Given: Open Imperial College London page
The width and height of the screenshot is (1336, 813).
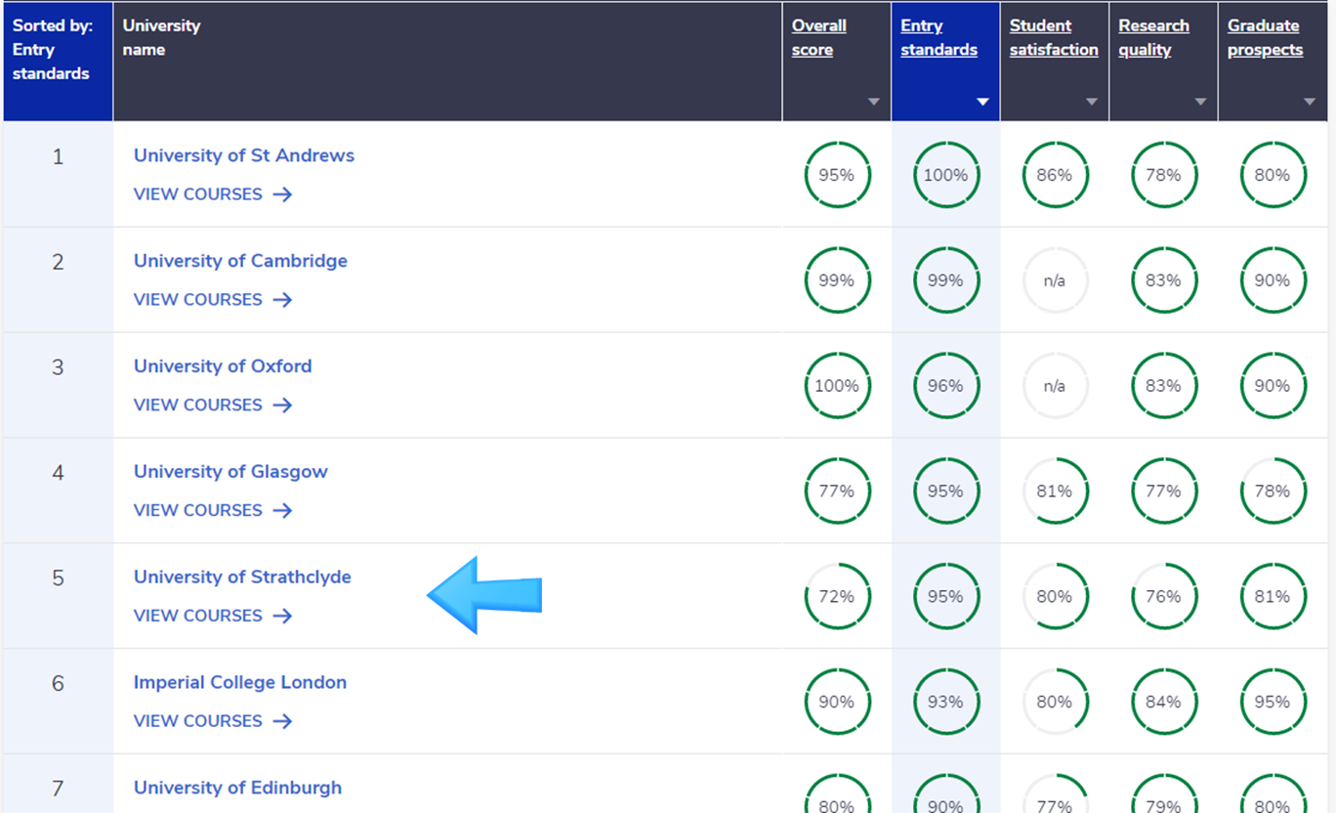Looking at the screenshot, I should 240,682.
